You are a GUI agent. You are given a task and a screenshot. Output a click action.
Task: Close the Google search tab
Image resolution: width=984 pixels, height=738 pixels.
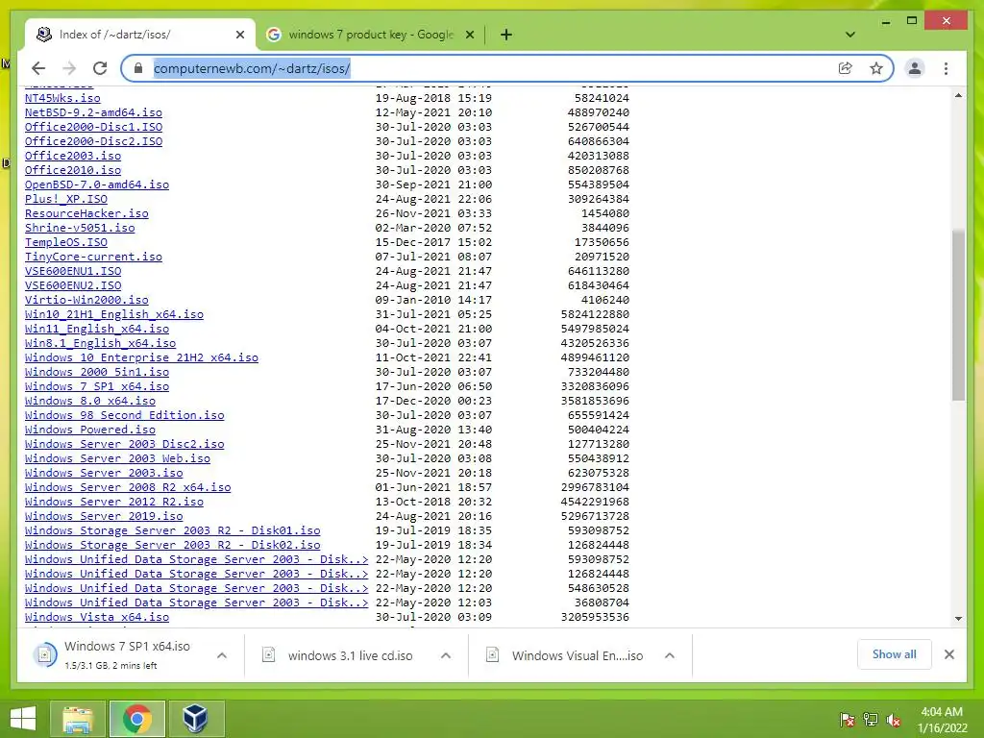tap(469, 35)
